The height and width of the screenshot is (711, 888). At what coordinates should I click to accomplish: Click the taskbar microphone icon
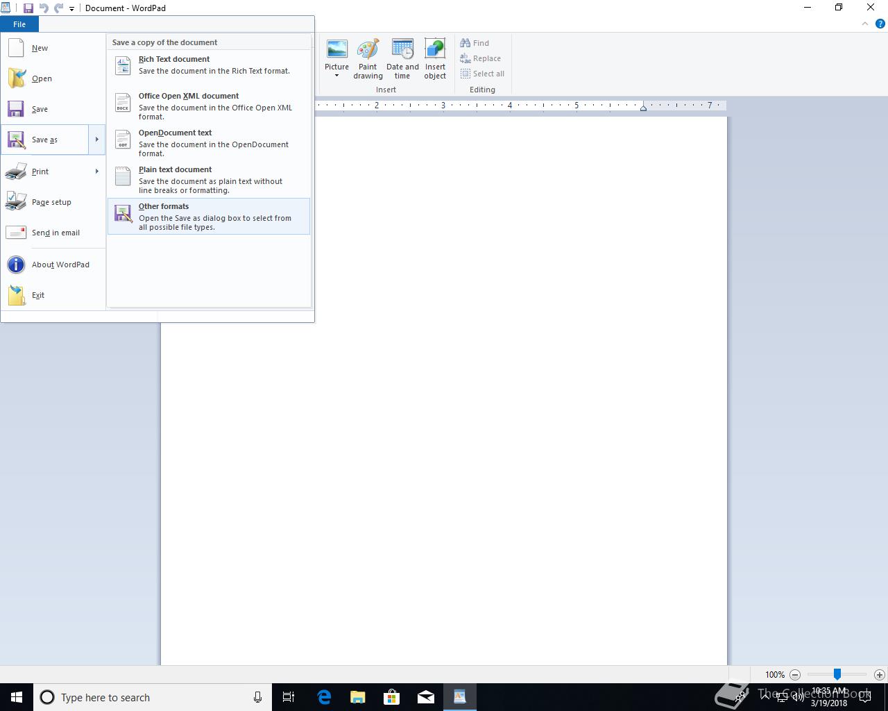coord(257,697)
